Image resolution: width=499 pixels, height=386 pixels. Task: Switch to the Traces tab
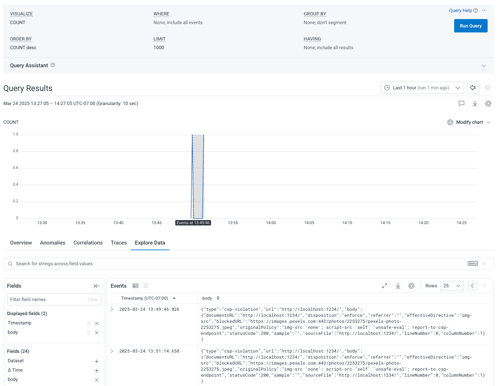point(119,243)
